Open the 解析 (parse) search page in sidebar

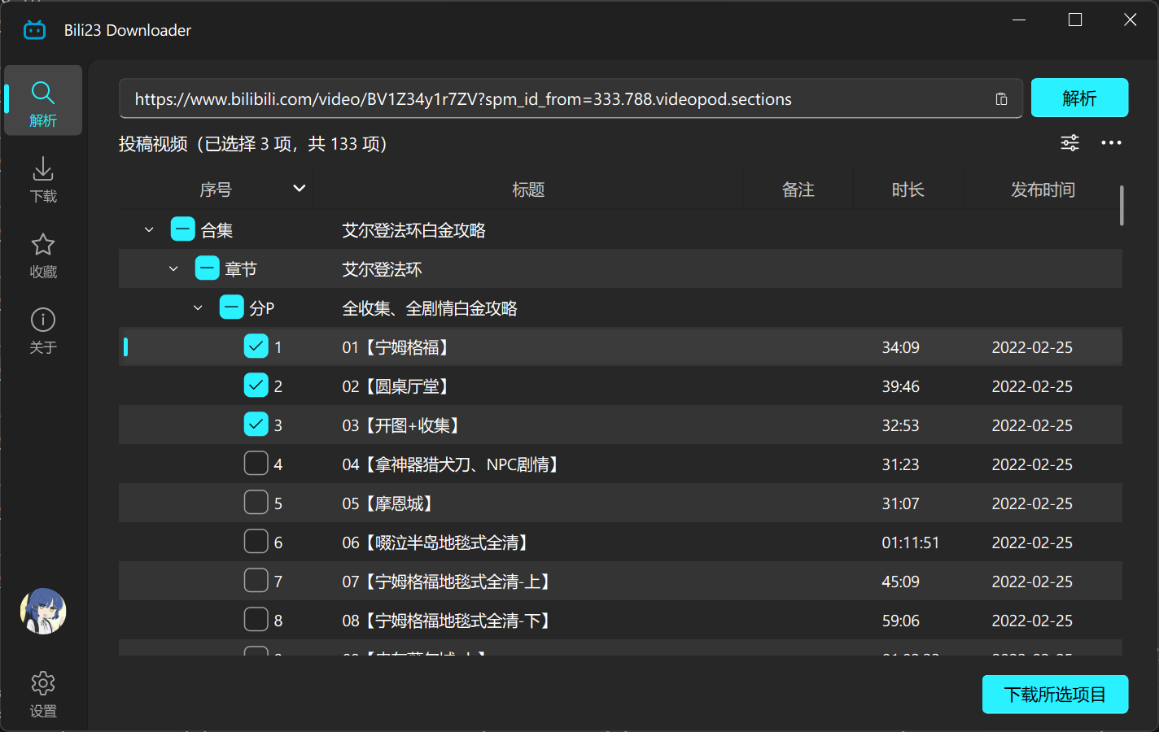click(x=43, y=102)
